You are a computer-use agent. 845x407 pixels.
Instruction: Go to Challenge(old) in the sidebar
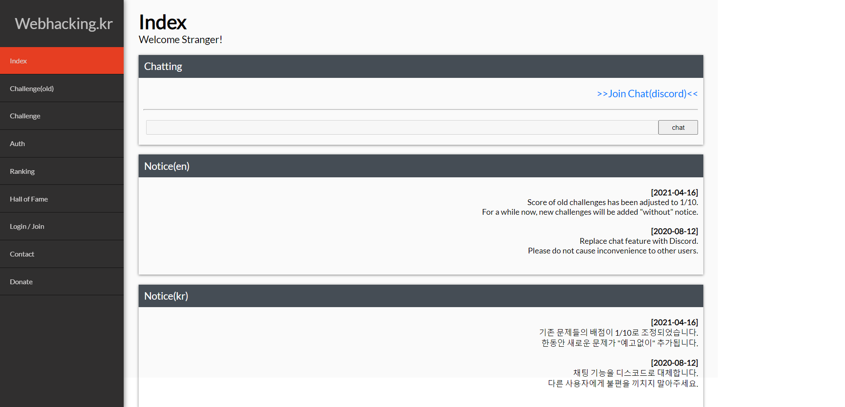pyautogui.click(x=62, y=88)
